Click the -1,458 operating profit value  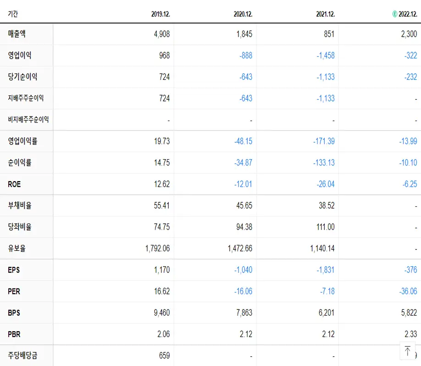(326, 55)
